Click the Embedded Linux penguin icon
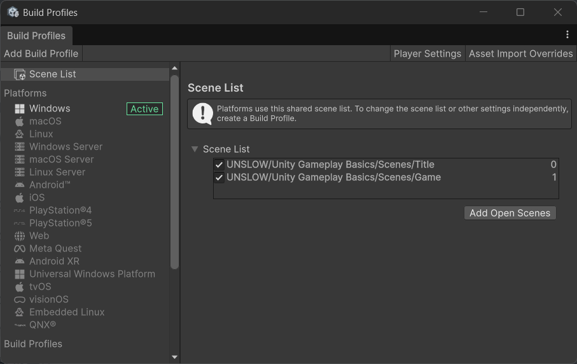The height and width of the screenshot is (364, 577). [x=20, y=312]
